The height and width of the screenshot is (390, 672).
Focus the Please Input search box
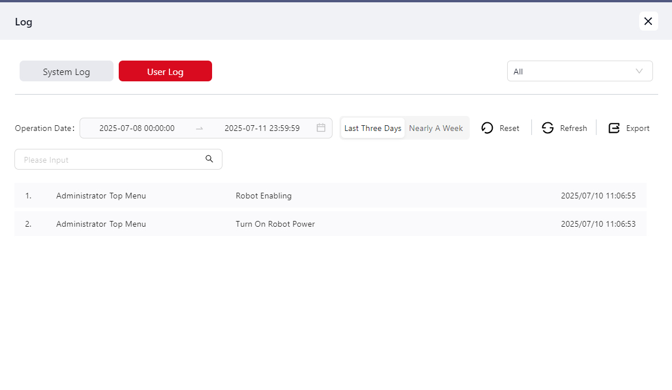click(x=110, y=160)
